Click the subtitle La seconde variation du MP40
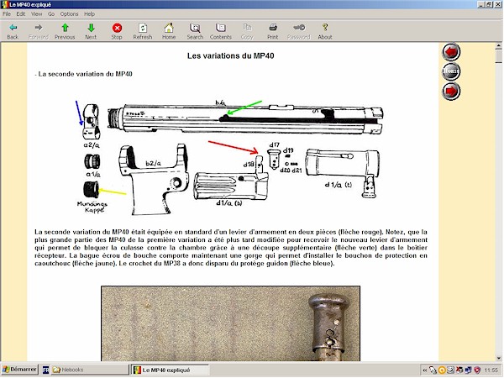The image size is (504, 378). coord(85,74)
